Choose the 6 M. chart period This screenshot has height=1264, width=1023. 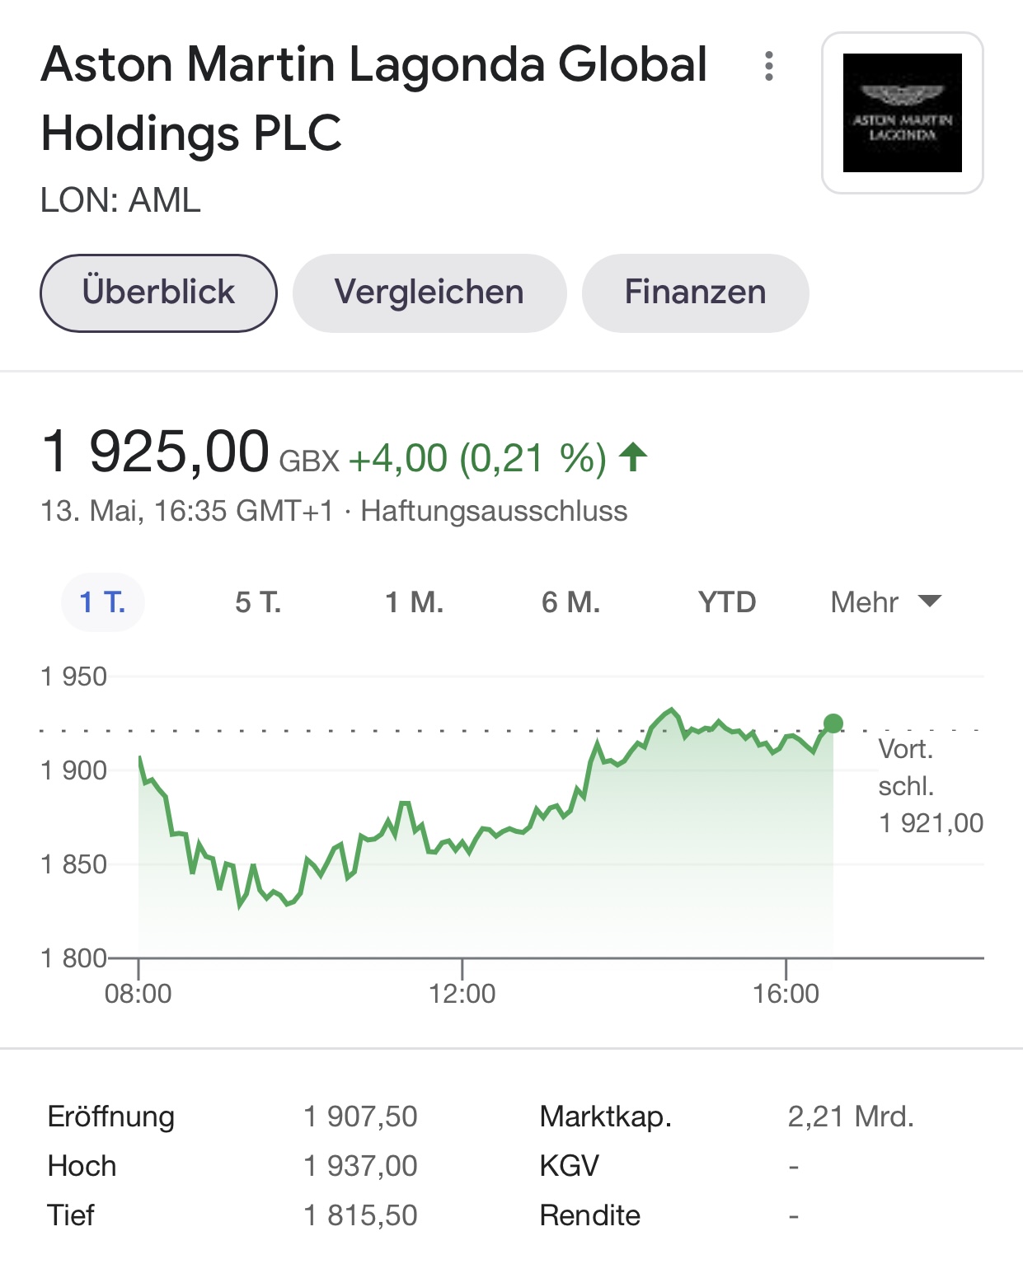pyautogui.click(x=570, y=602)
